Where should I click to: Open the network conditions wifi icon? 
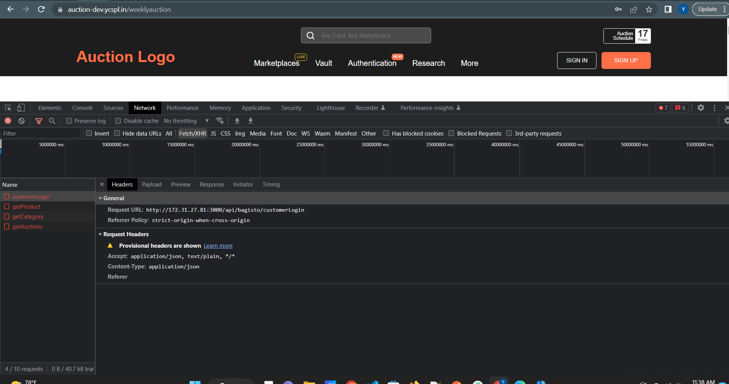(220, 121)
